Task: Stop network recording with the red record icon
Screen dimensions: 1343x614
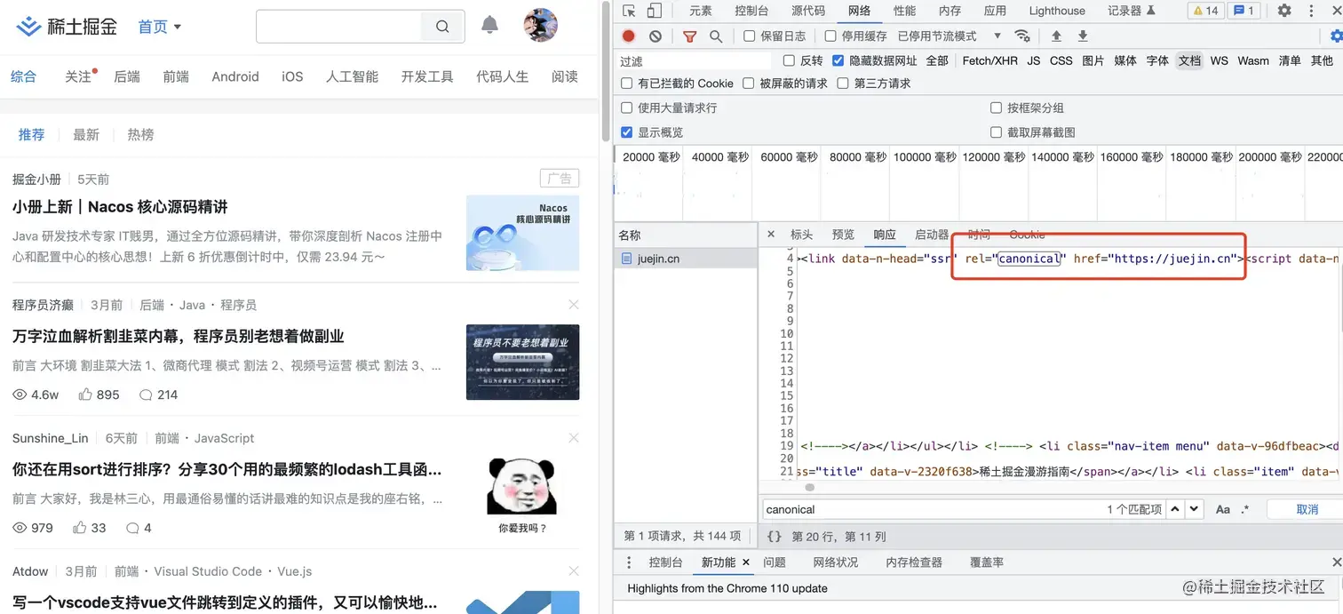Action: point(629,36)
